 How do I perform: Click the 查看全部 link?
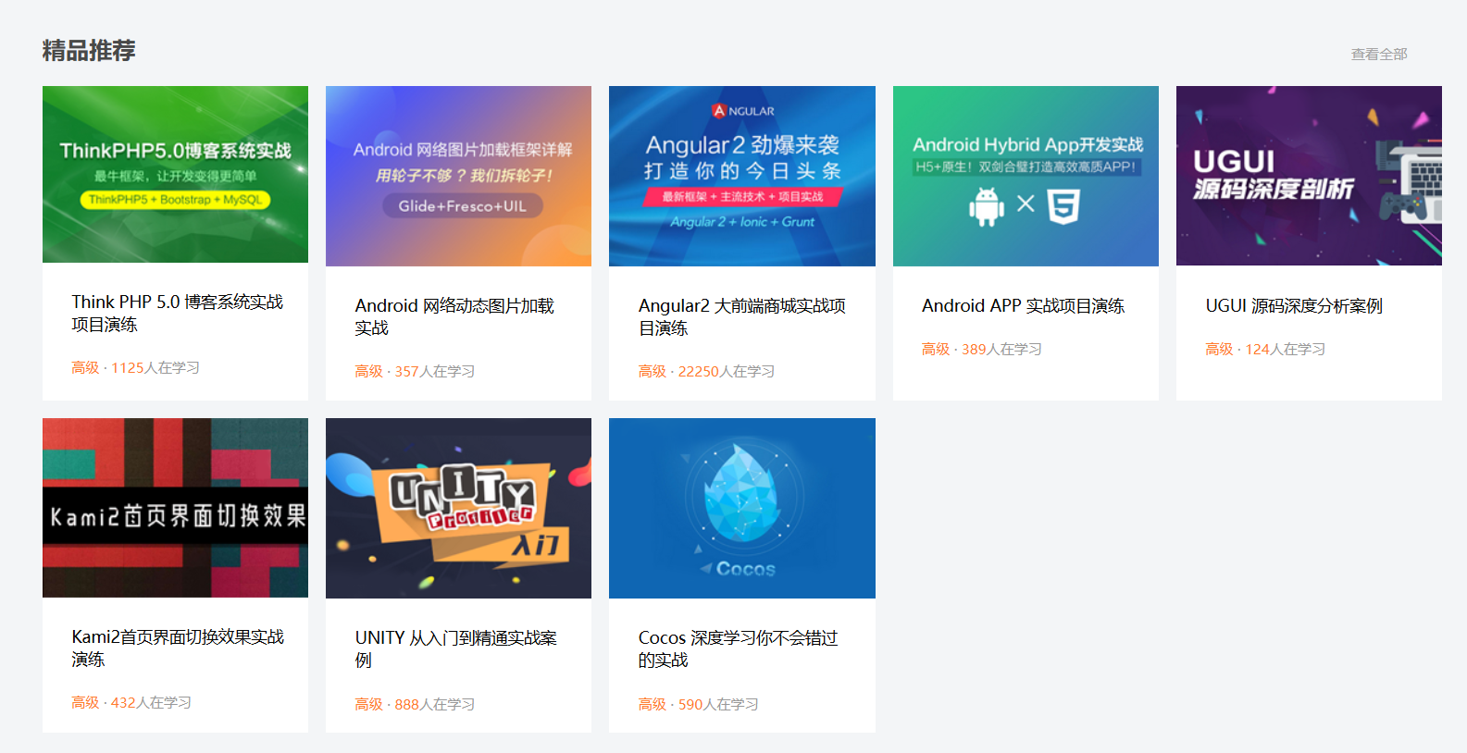coord(1378,55)
